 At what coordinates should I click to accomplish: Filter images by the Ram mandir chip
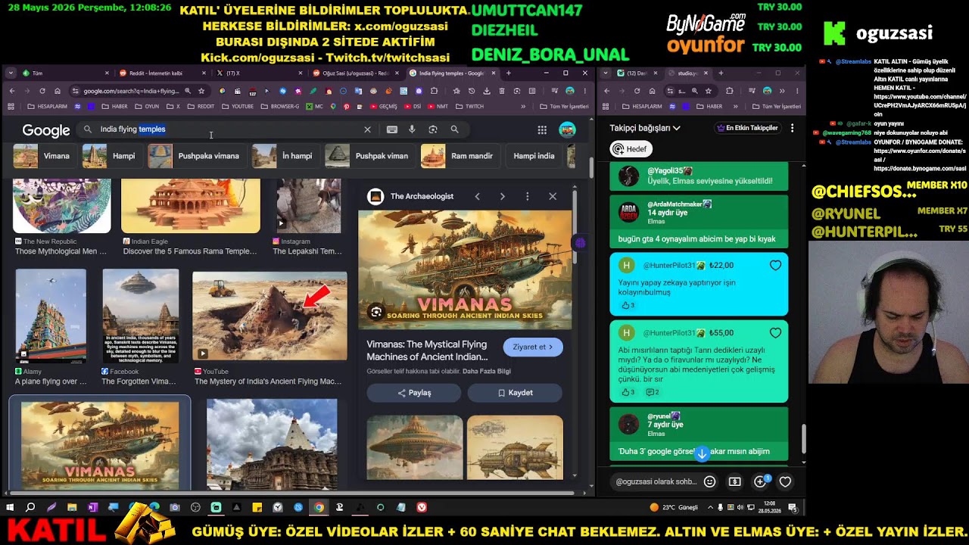pos(459,156)
